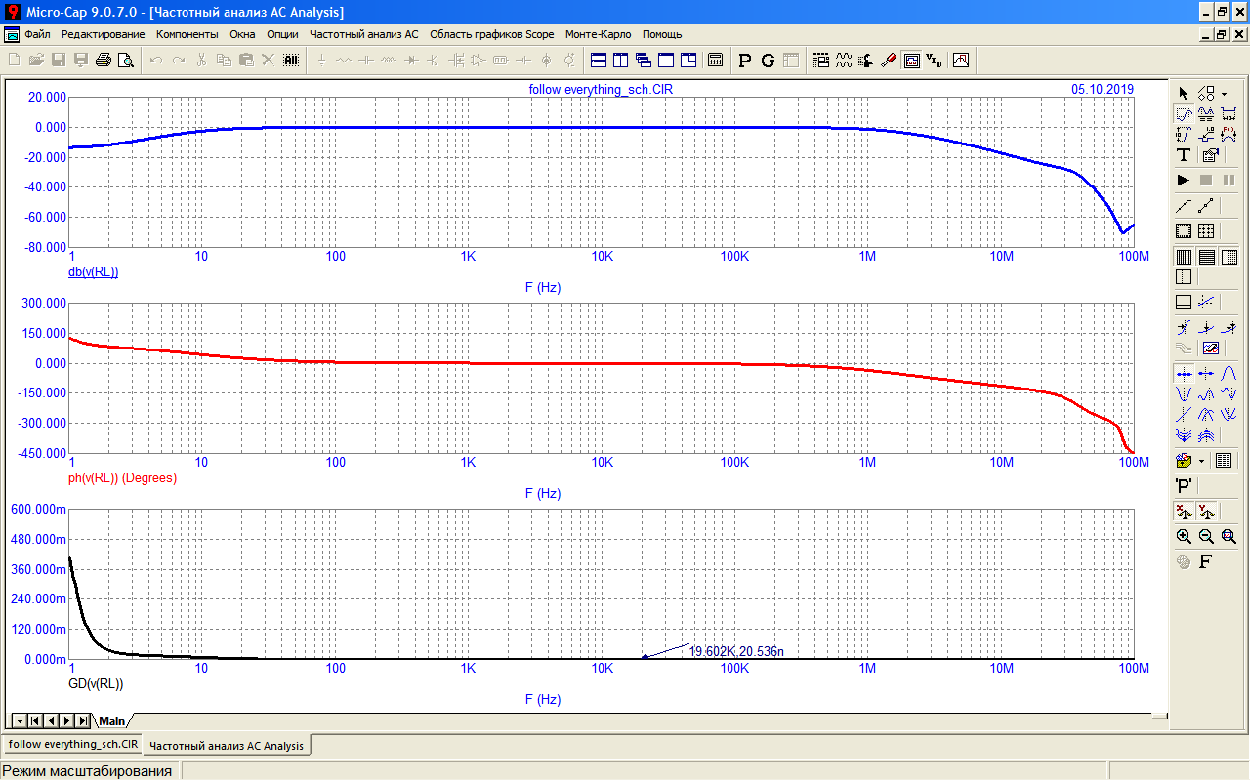Click the print toolbar icon
The height and width of the screenshot is (781, 1250).
104,61
